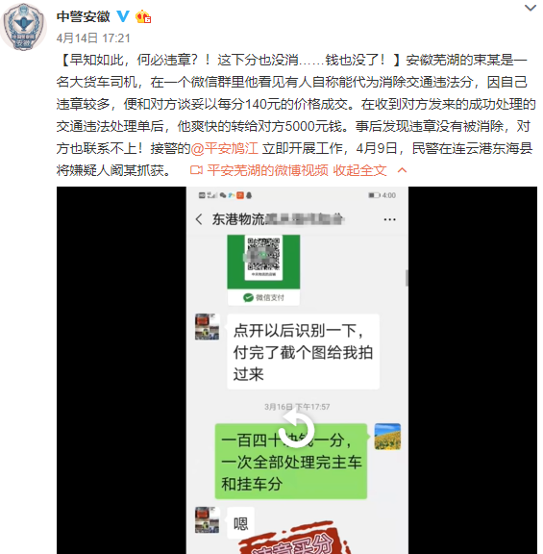Viewport: 543px width, 554px height.
Task: Open the post timestamp 4月14日 17:21
Action: click(93, 38)
